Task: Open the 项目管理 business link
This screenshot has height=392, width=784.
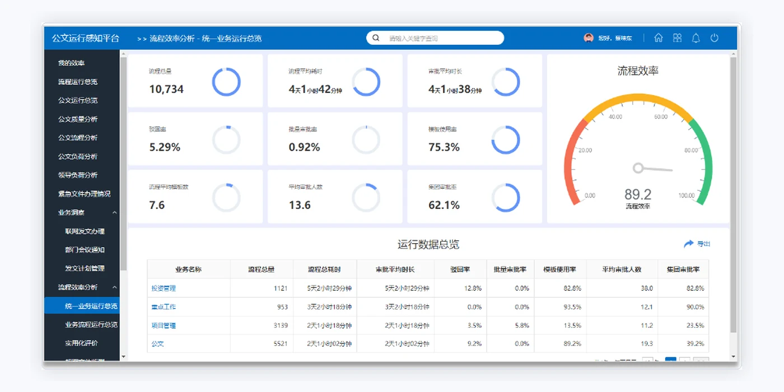Action: pos(164,325)
